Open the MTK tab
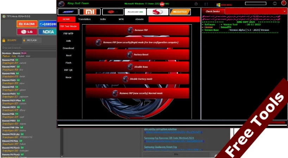This screenshot has height=158, width=288. coord(121,19)
